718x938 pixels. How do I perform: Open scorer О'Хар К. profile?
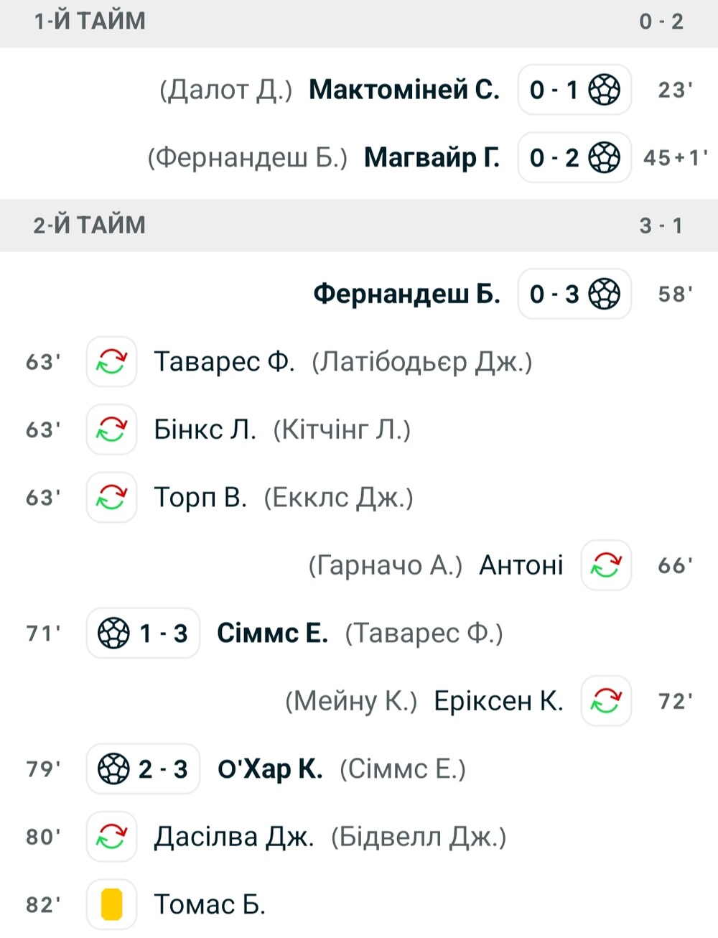click(x=270, y=768)
